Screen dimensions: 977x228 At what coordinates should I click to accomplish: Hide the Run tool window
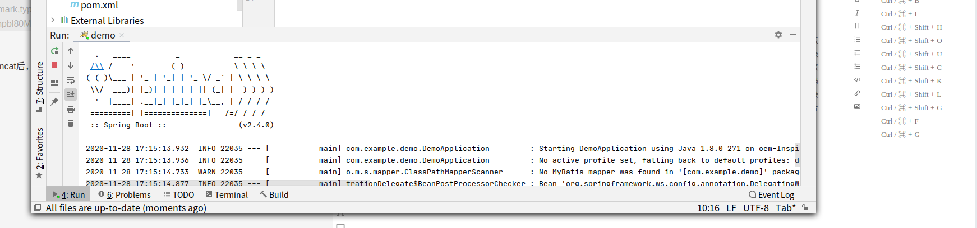[x=793, y=35]
